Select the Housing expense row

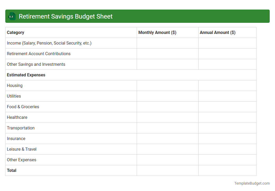coord(15,85)
